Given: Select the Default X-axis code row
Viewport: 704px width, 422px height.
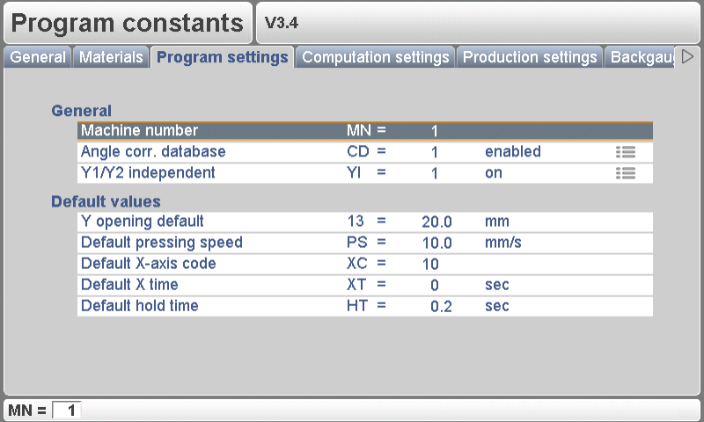Looking at the screenshot, I should pos(364,264).
